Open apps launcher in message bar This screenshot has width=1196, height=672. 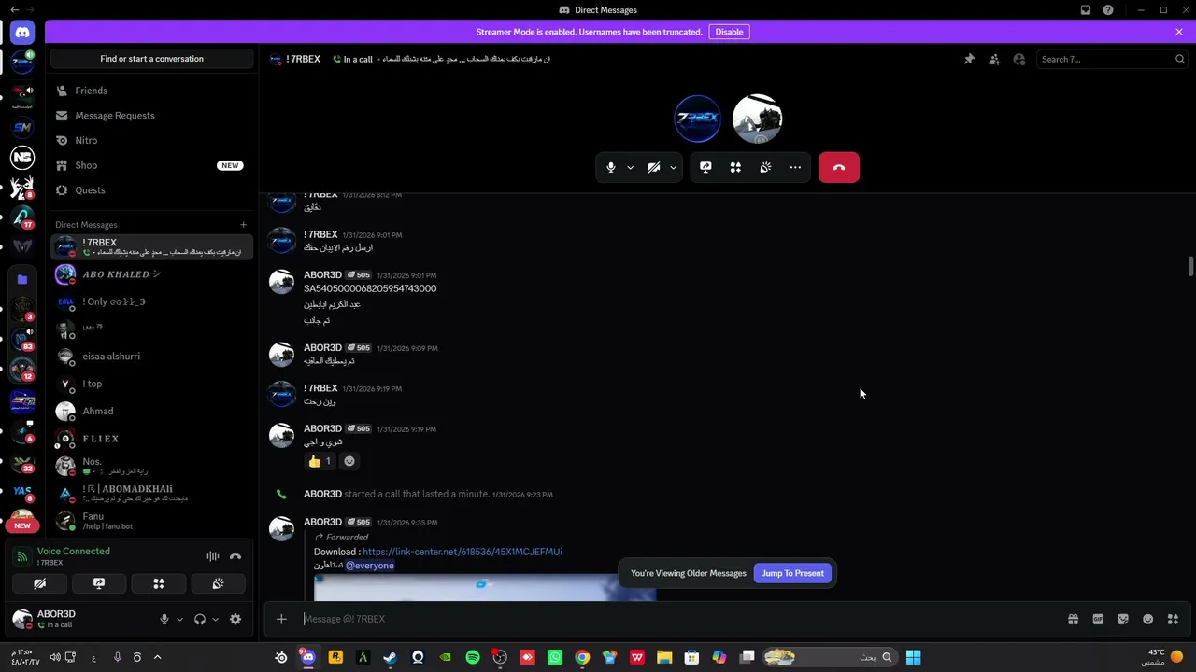(x=1173, y=619)
